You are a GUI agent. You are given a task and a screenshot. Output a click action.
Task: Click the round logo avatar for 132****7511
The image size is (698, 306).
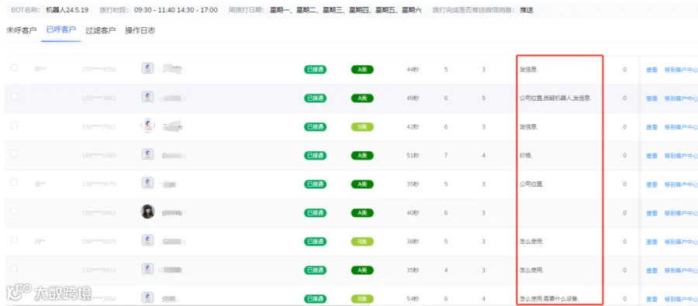[148, 125]
